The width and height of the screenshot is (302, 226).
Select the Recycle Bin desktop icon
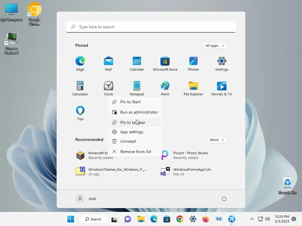[287, 185]
